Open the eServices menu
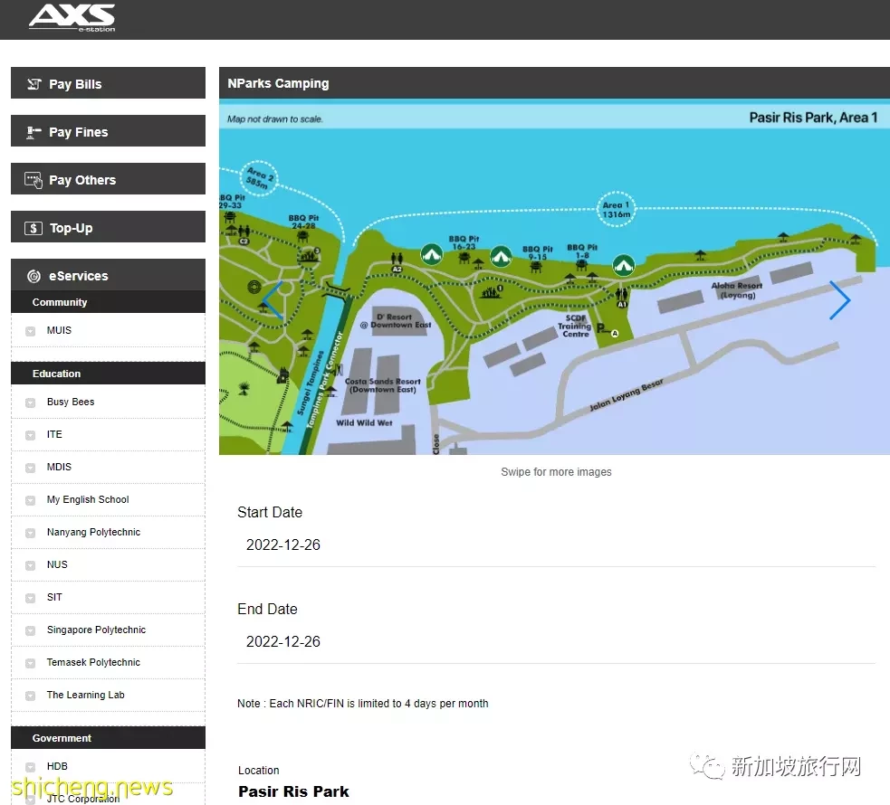Screen dimensions: 890x805 pos(108,275)
